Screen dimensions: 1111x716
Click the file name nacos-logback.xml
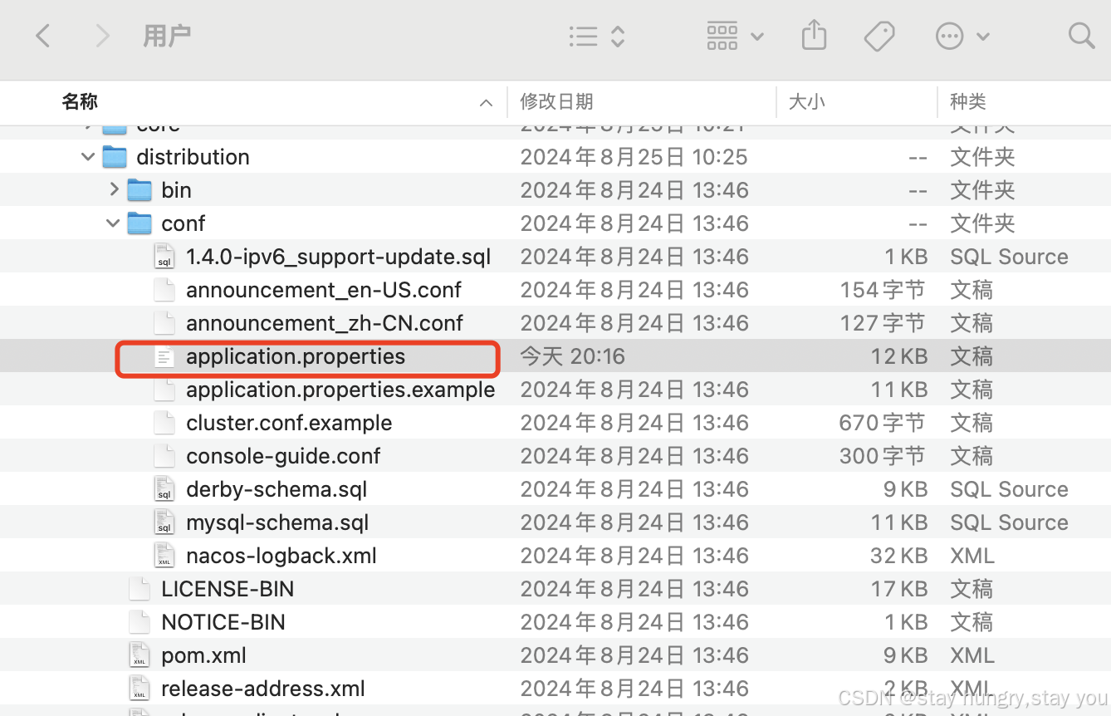point(281,556)
